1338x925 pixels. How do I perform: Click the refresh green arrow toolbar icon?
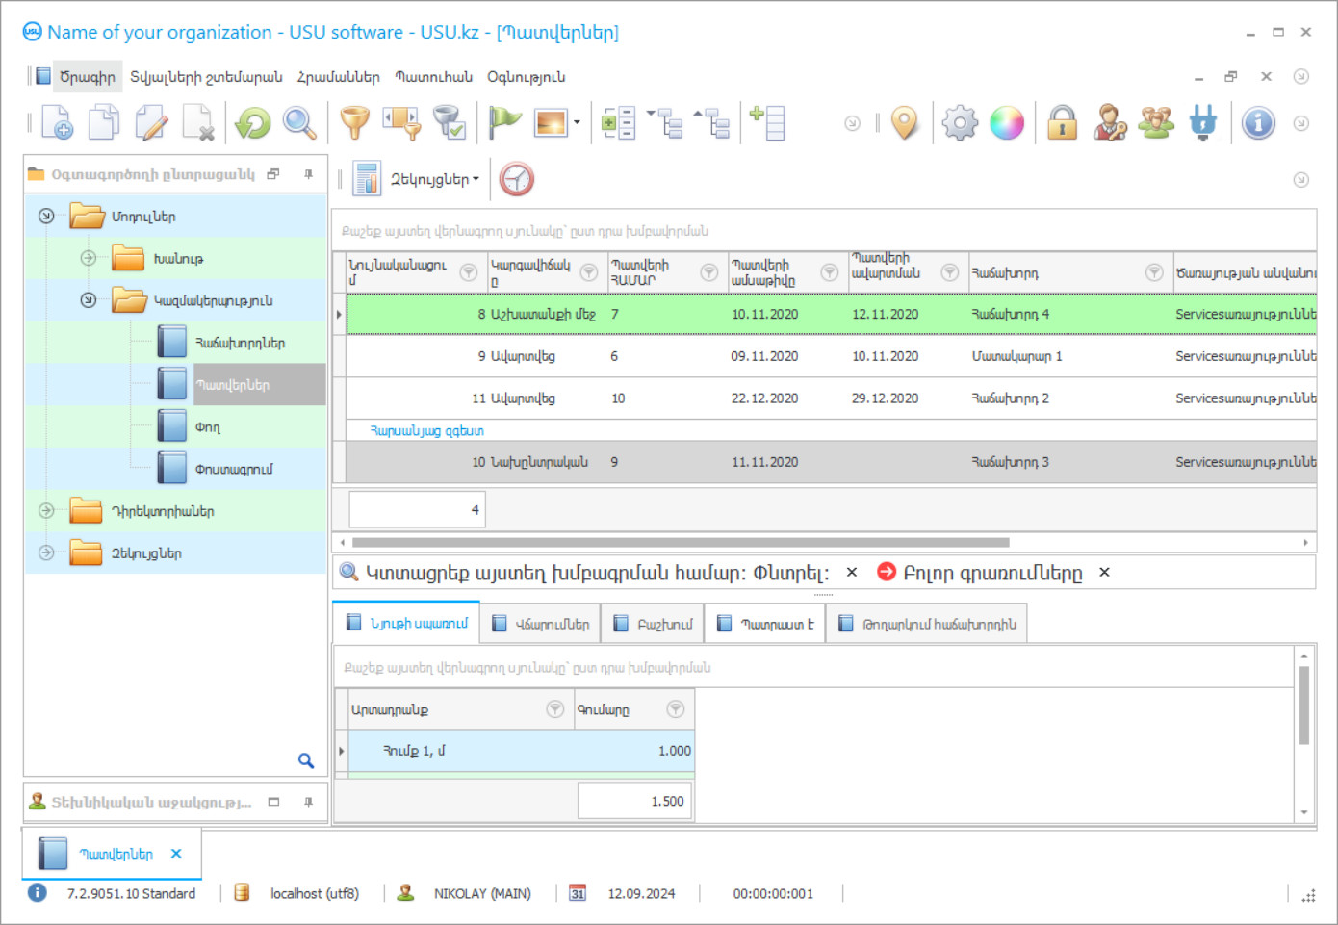[x=253, y=123]
